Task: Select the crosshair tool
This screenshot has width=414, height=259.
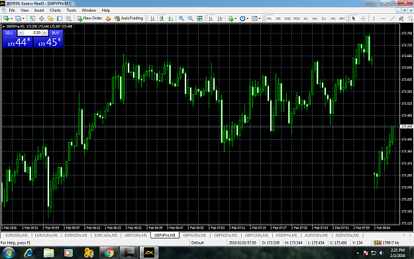Action: pos(363,19)
